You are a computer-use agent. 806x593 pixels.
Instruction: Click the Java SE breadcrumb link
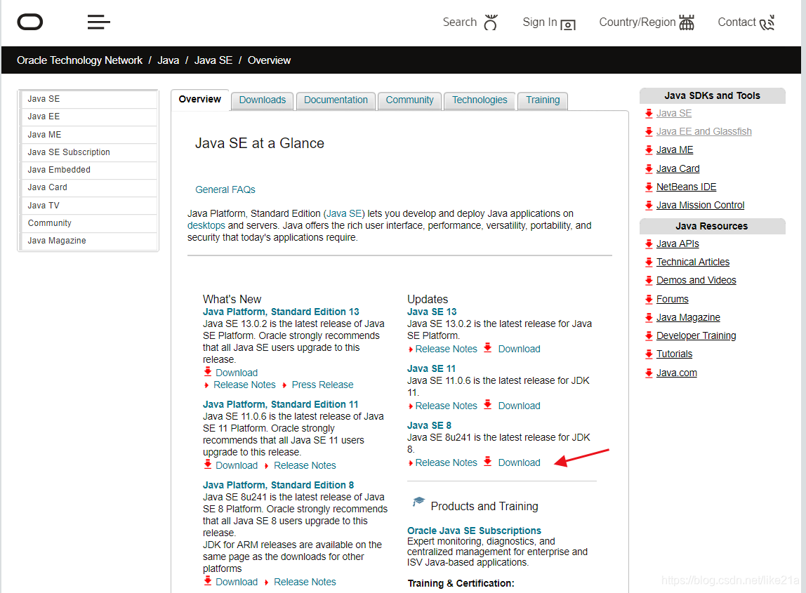point(213,60)
